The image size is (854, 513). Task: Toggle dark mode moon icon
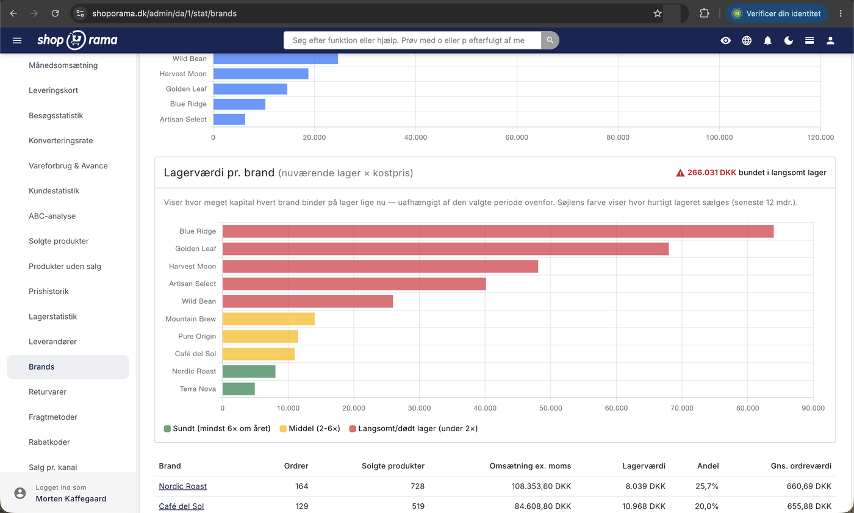tap(789, 40)
